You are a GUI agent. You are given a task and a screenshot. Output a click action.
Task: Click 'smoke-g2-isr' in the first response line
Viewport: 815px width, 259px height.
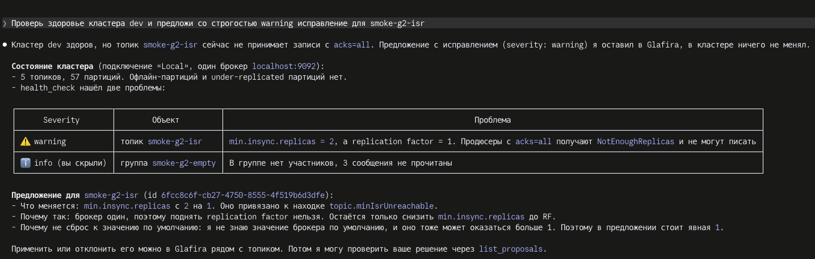pos(170,45)
